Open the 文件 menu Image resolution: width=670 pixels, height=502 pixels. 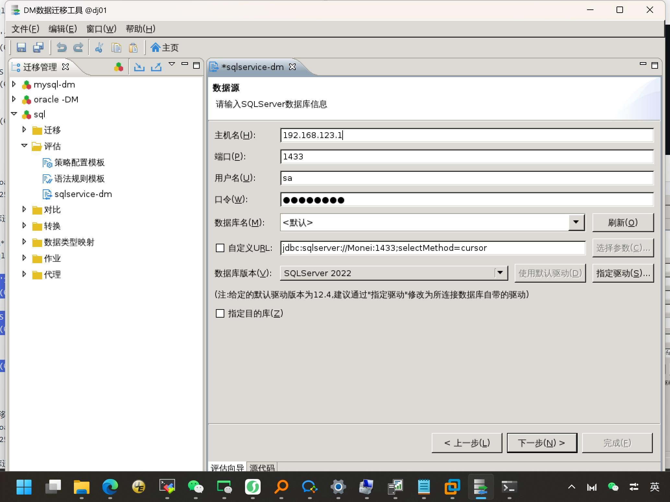tap(25, 29)
